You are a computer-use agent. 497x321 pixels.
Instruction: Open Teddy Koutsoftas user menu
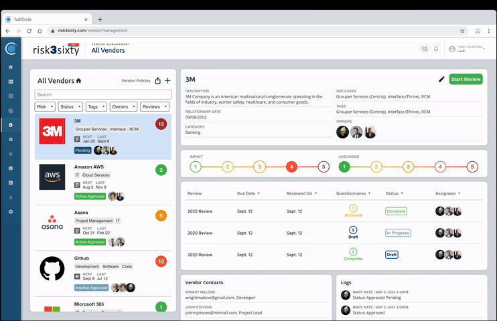pyautogui.click(x=467, y=49)
